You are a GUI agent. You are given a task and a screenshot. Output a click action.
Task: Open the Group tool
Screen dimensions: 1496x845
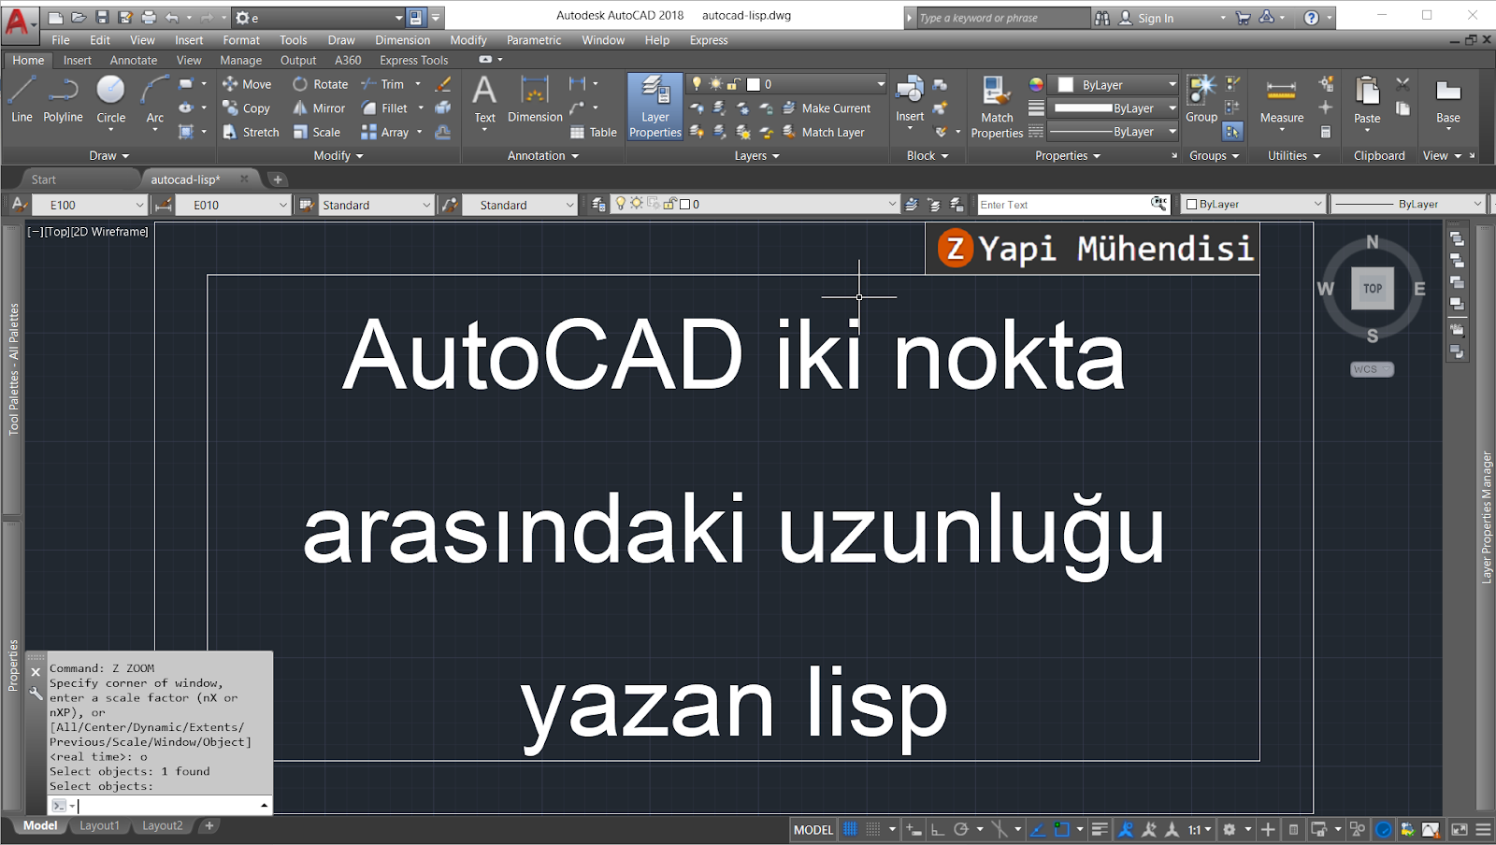click(x=1201, y=99)
